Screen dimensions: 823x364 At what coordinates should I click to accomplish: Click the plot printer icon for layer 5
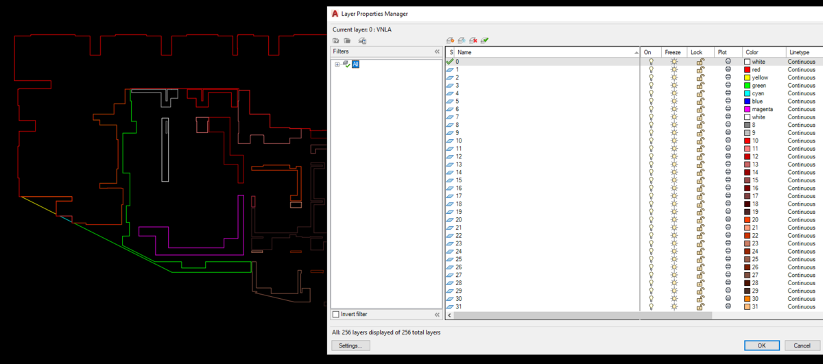click(728, 101)
